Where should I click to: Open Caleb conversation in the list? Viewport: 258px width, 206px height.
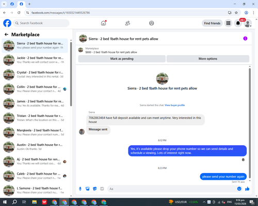(35, 176)
